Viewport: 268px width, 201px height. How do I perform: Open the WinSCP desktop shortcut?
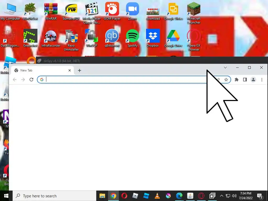92,38
